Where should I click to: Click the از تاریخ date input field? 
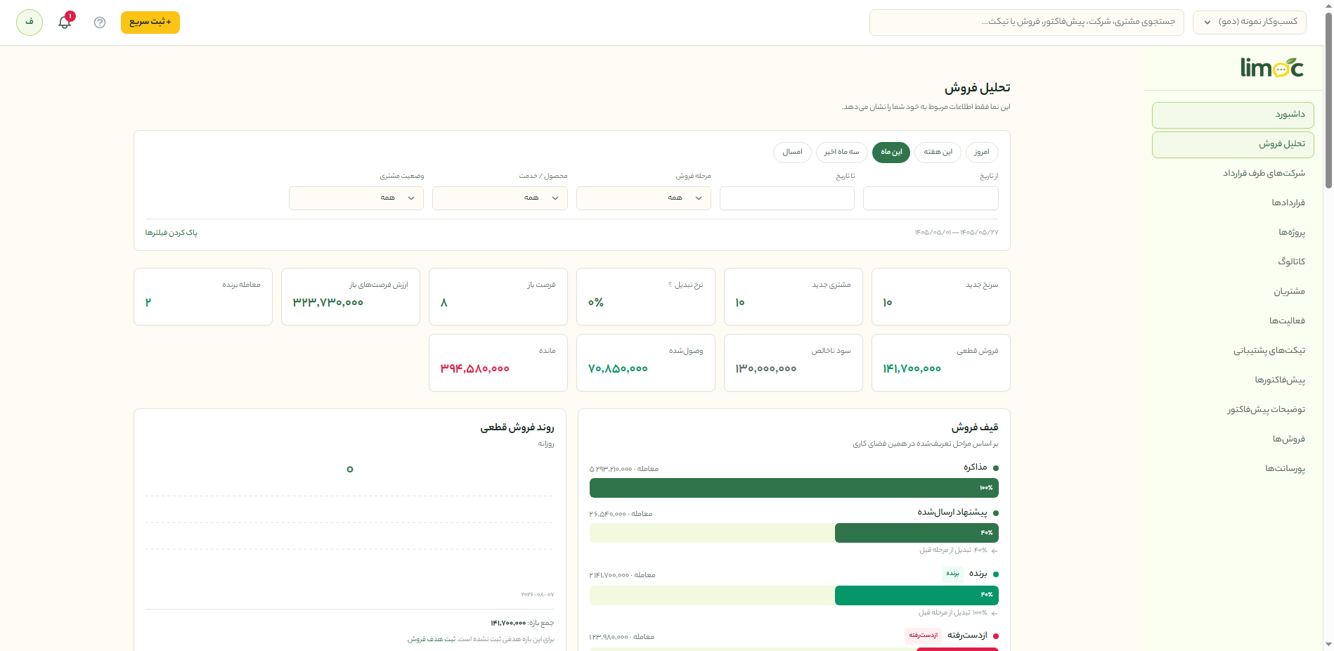[x=931, y=198]
